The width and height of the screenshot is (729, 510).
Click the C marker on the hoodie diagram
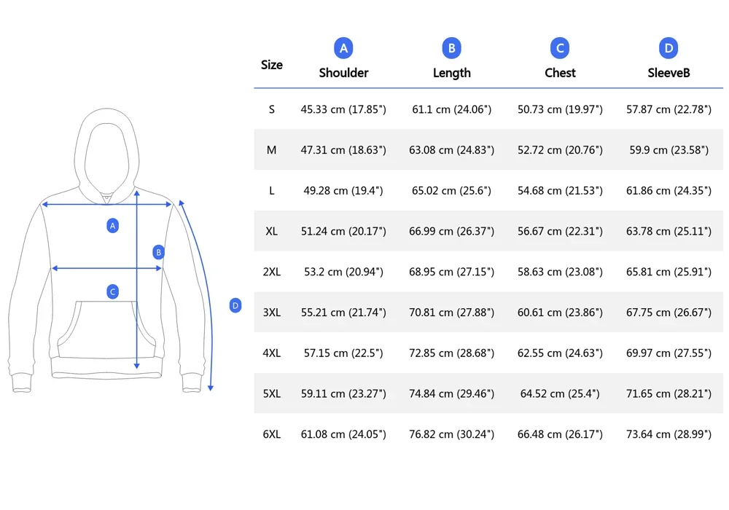[112, 292]
